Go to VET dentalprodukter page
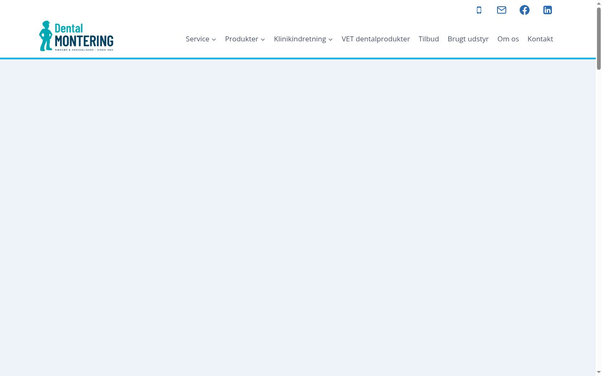The width and height of the screenshot is (602, 376). [376, 39]
